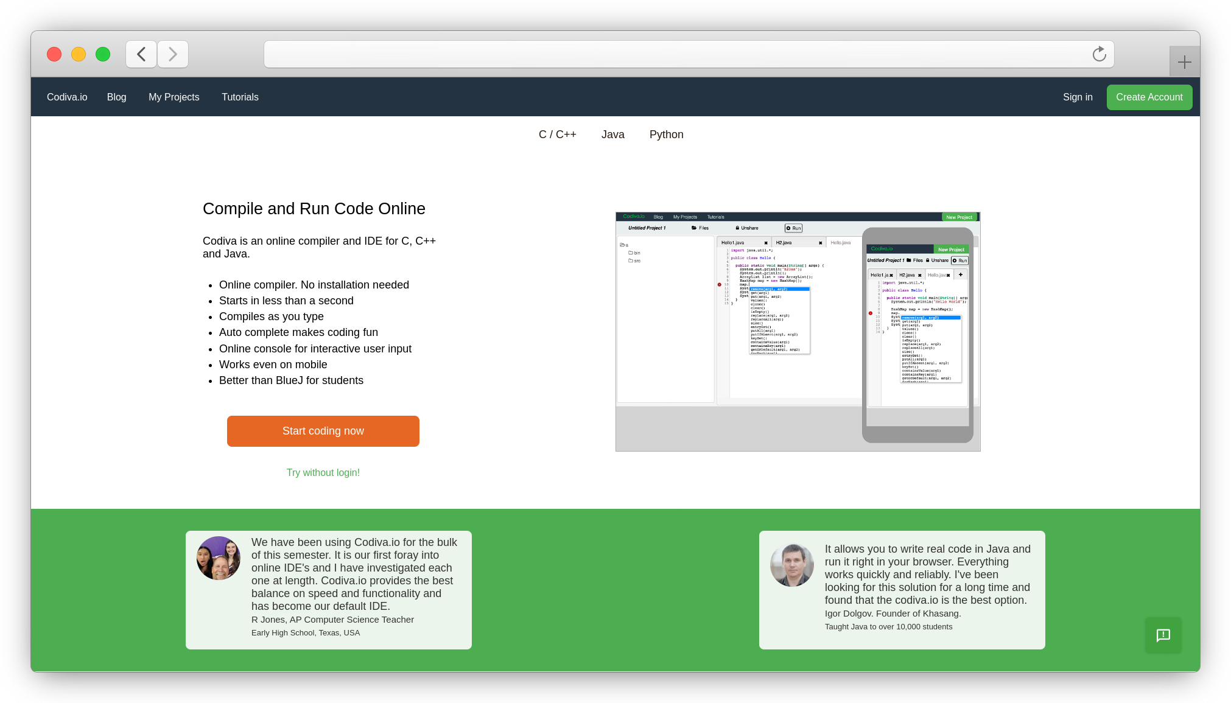Open a new tab with the plus button

click(1184, 62)
